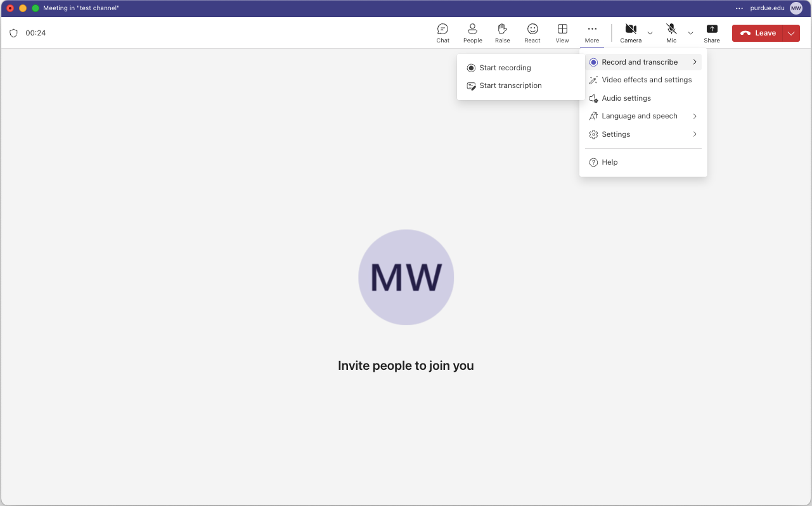Click the Share screen icon

[x=712, y=33]
